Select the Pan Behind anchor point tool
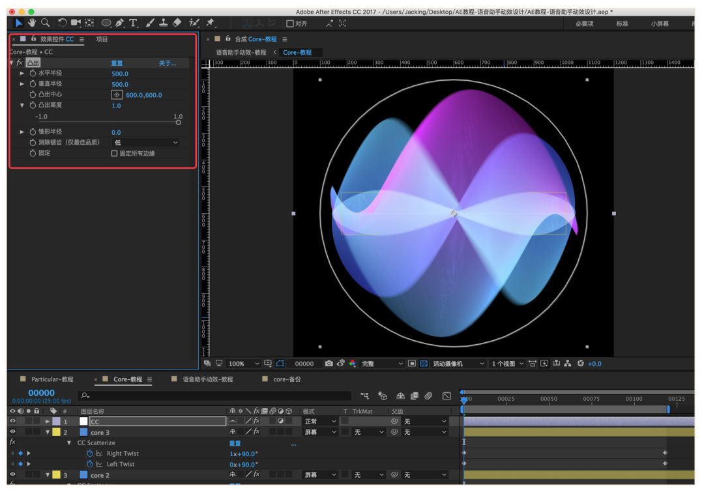 [x=89, y=22]
